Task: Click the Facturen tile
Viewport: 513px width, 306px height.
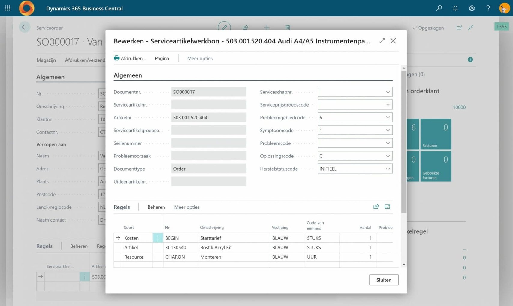Action: pos(436,134)
